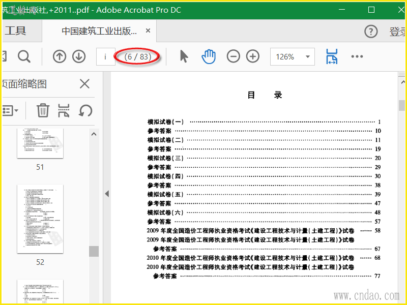Zoom in with the plus button
The width and height of the screenshot is (407, 305).
[x=253, y=56]
